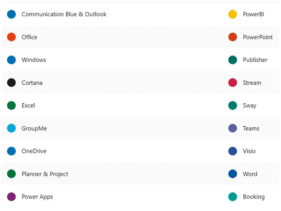Click the Stream label text
This screenshot has width=281, height=211.
click(x=252, y=82)
